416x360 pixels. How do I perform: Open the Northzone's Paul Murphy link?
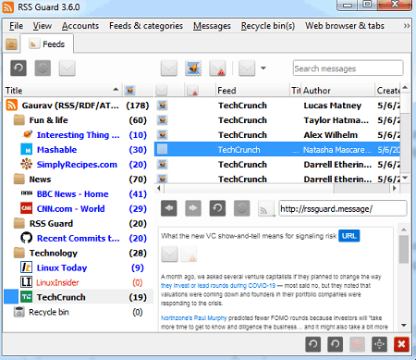(194, 318)
